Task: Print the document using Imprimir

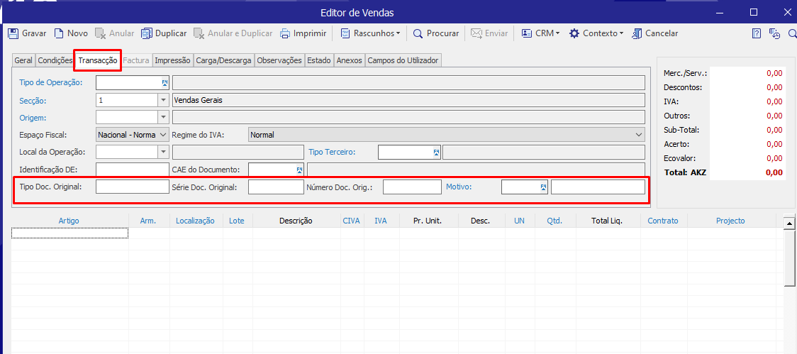Action: (285, 33)
